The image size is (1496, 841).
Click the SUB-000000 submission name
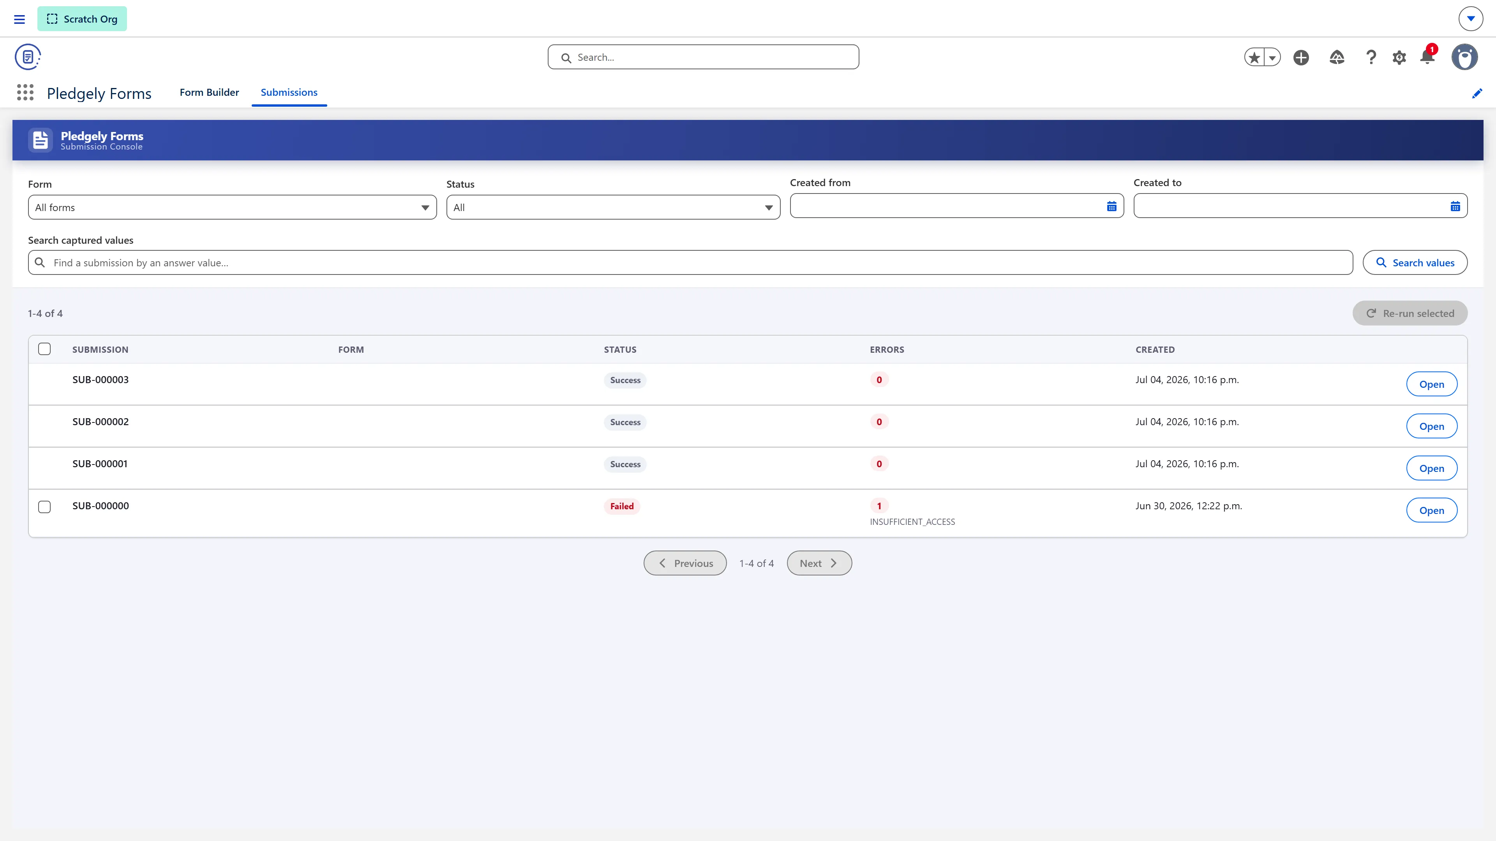click(x=101, y=506)
